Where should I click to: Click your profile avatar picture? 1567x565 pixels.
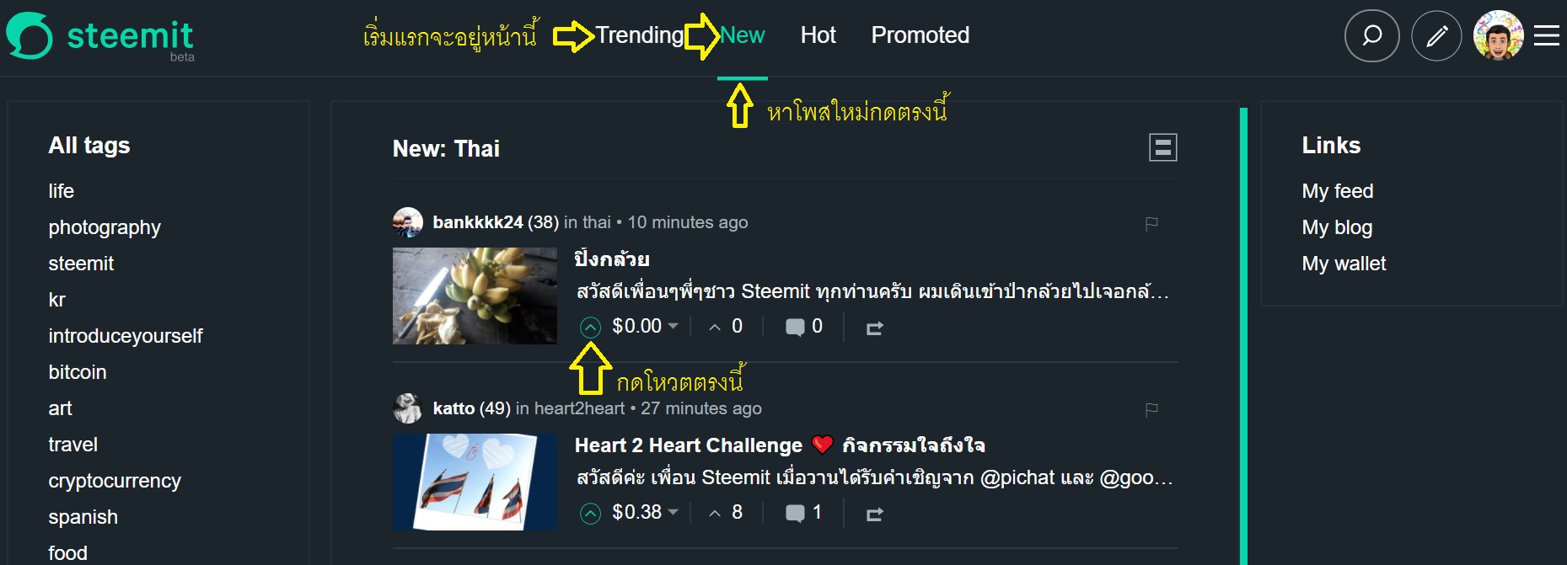coord(1499,35)
